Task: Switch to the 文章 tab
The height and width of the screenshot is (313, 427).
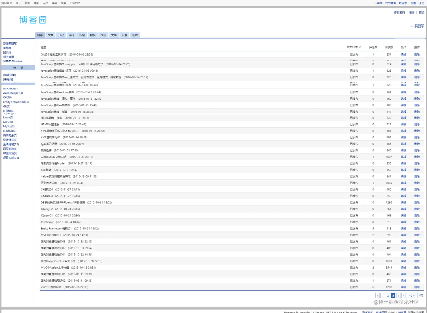Action: click(51, 35)
